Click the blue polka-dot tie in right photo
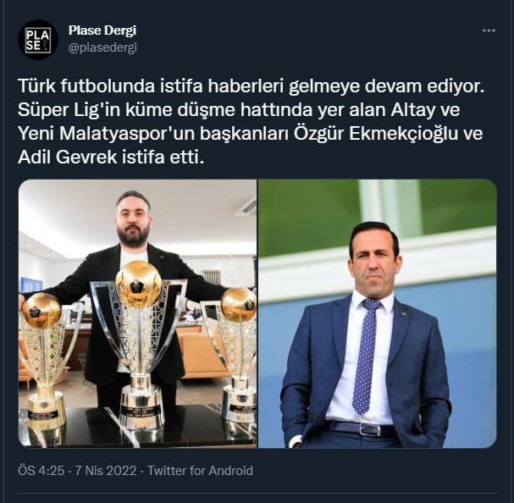This screenshot has height=503, width=514. (366, 356)
